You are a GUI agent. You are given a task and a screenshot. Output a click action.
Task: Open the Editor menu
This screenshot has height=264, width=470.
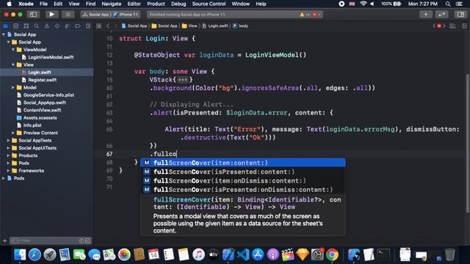tap(134, 4)
